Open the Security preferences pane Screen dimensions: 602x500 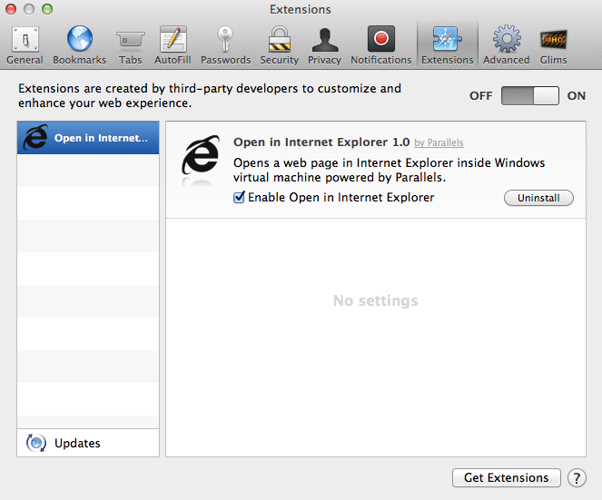pyautogui.click(x=279, y=45)
